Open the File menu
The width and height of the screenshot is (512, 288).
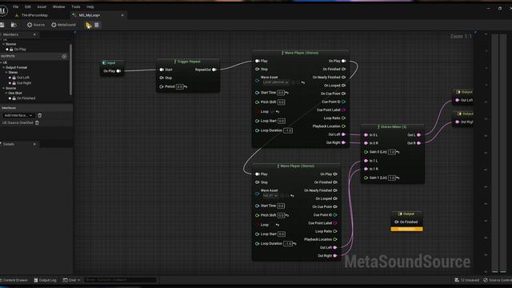[x=16, y=7]
